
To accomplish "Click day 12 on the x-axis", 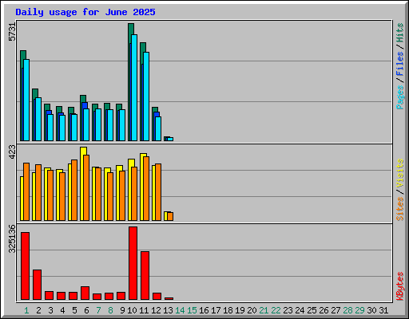I will pyautogui.click(x=156, y=310).
